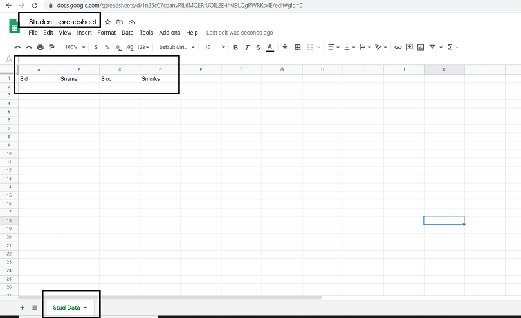Click the insert chart icon
This screenshot has width=521, height=318.
tap(421, 47)
